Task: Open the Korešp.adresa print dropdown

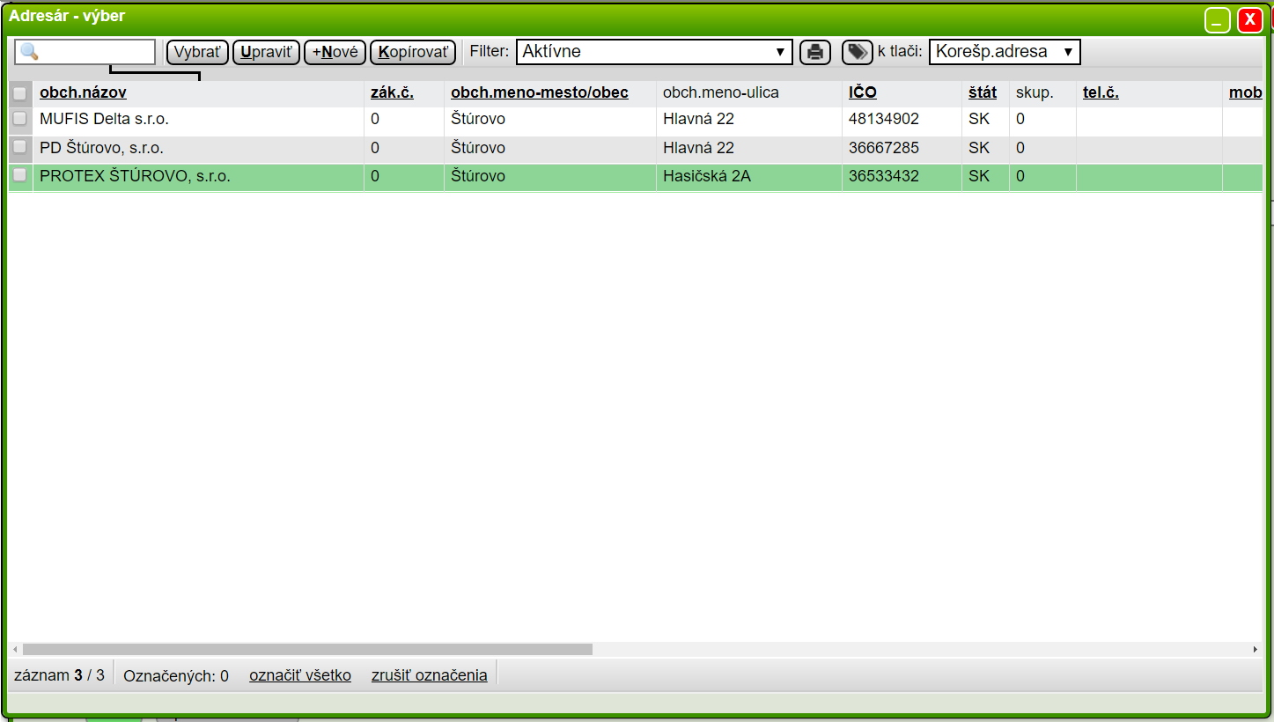Action: click(x=1005, y=52)
